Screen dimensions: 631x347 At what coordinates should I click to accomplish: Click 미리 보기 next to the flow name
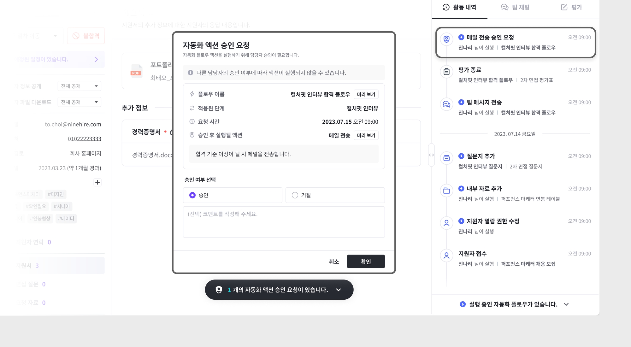[366, 94]
